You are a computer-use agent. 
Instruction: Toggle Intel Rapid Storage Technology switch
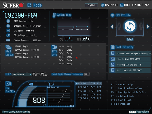(87, 74)
